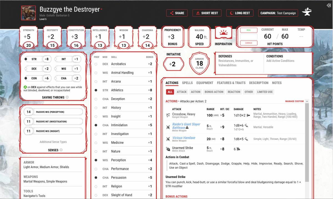
Task: Click the green advantage A icon
Action: pos(25,87)
